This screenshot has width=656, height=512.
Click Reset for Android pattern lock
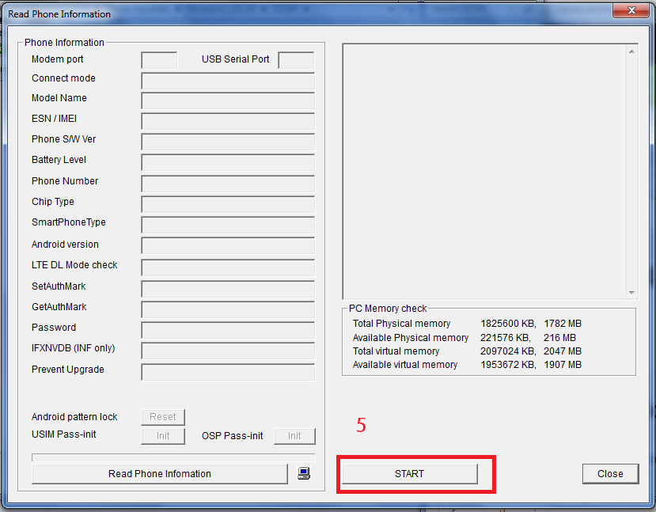(x=163, y=417)
